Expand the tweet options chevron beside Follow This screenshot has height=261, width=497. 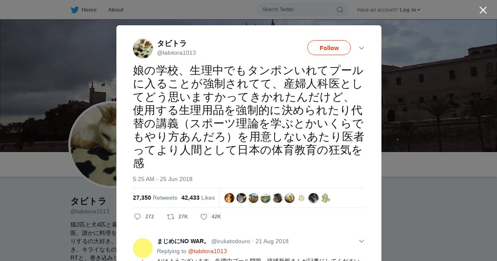point(361,48)
